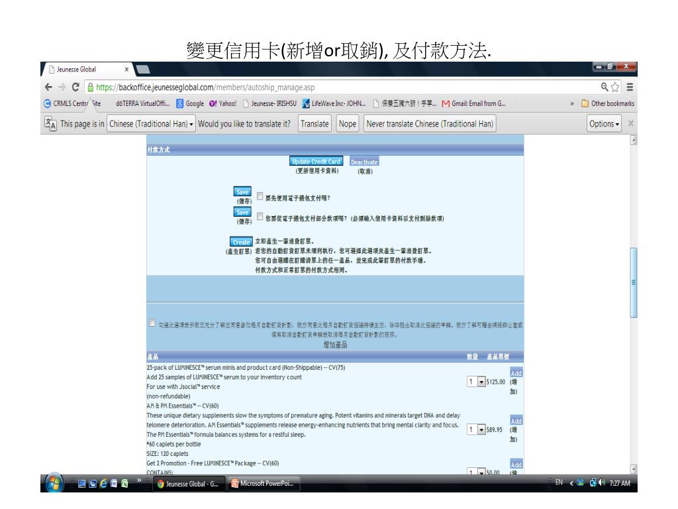Viewport: 678px width, 509px height.
Task: Open volume icon in system tray
Action: pos(602,482)
